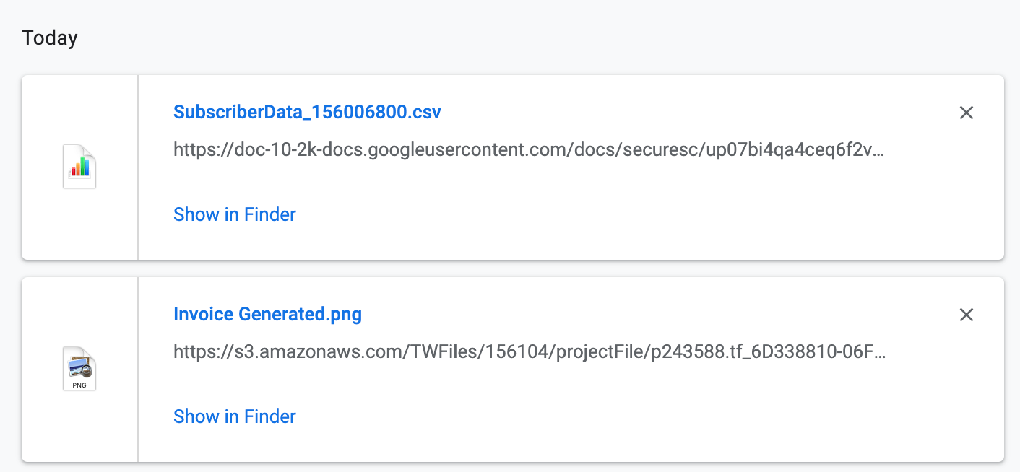The width and height of the screenshot is (1020, 472).
Task: Remove Invoice Generated.png from the list
Action: coord(966,315)
